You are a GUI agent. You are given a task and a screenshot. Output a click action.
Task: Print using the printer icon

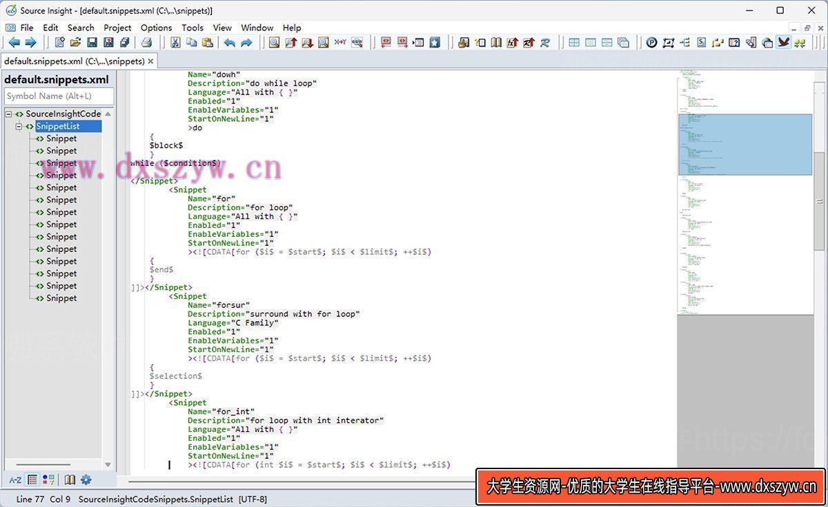146,43
